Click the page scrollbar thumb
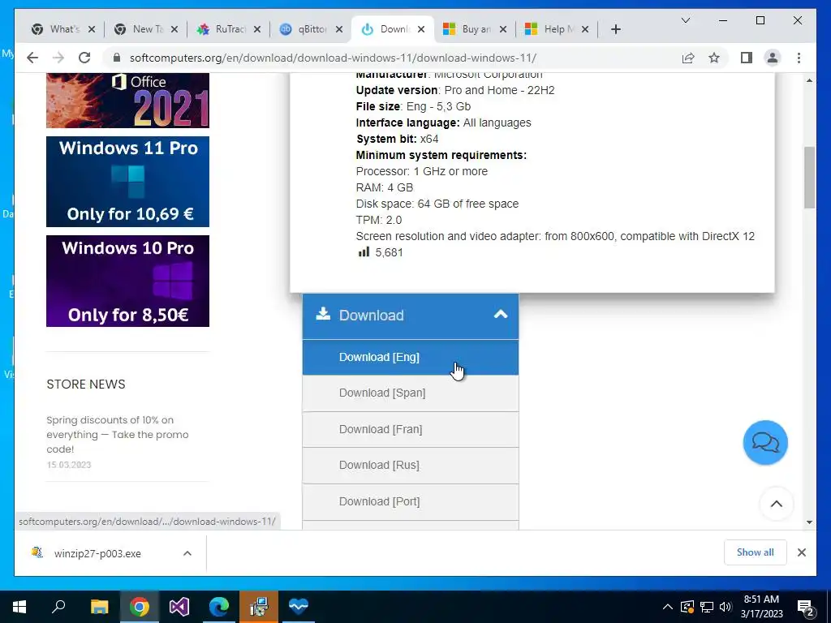831x623 pixels. [809, 178]
